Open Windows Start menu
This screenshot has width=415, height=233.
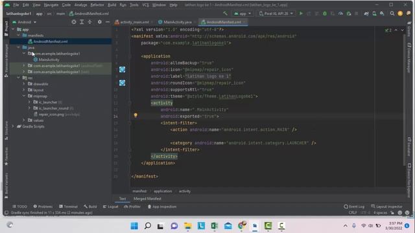(134, 226)
